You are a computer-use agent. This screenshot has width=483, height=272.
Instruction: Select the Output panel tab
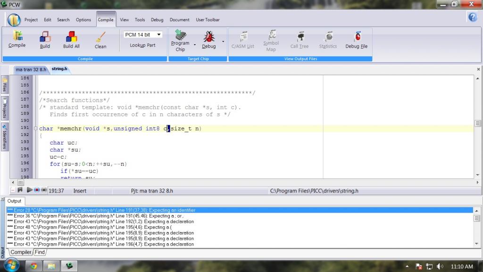click(15, 201)
